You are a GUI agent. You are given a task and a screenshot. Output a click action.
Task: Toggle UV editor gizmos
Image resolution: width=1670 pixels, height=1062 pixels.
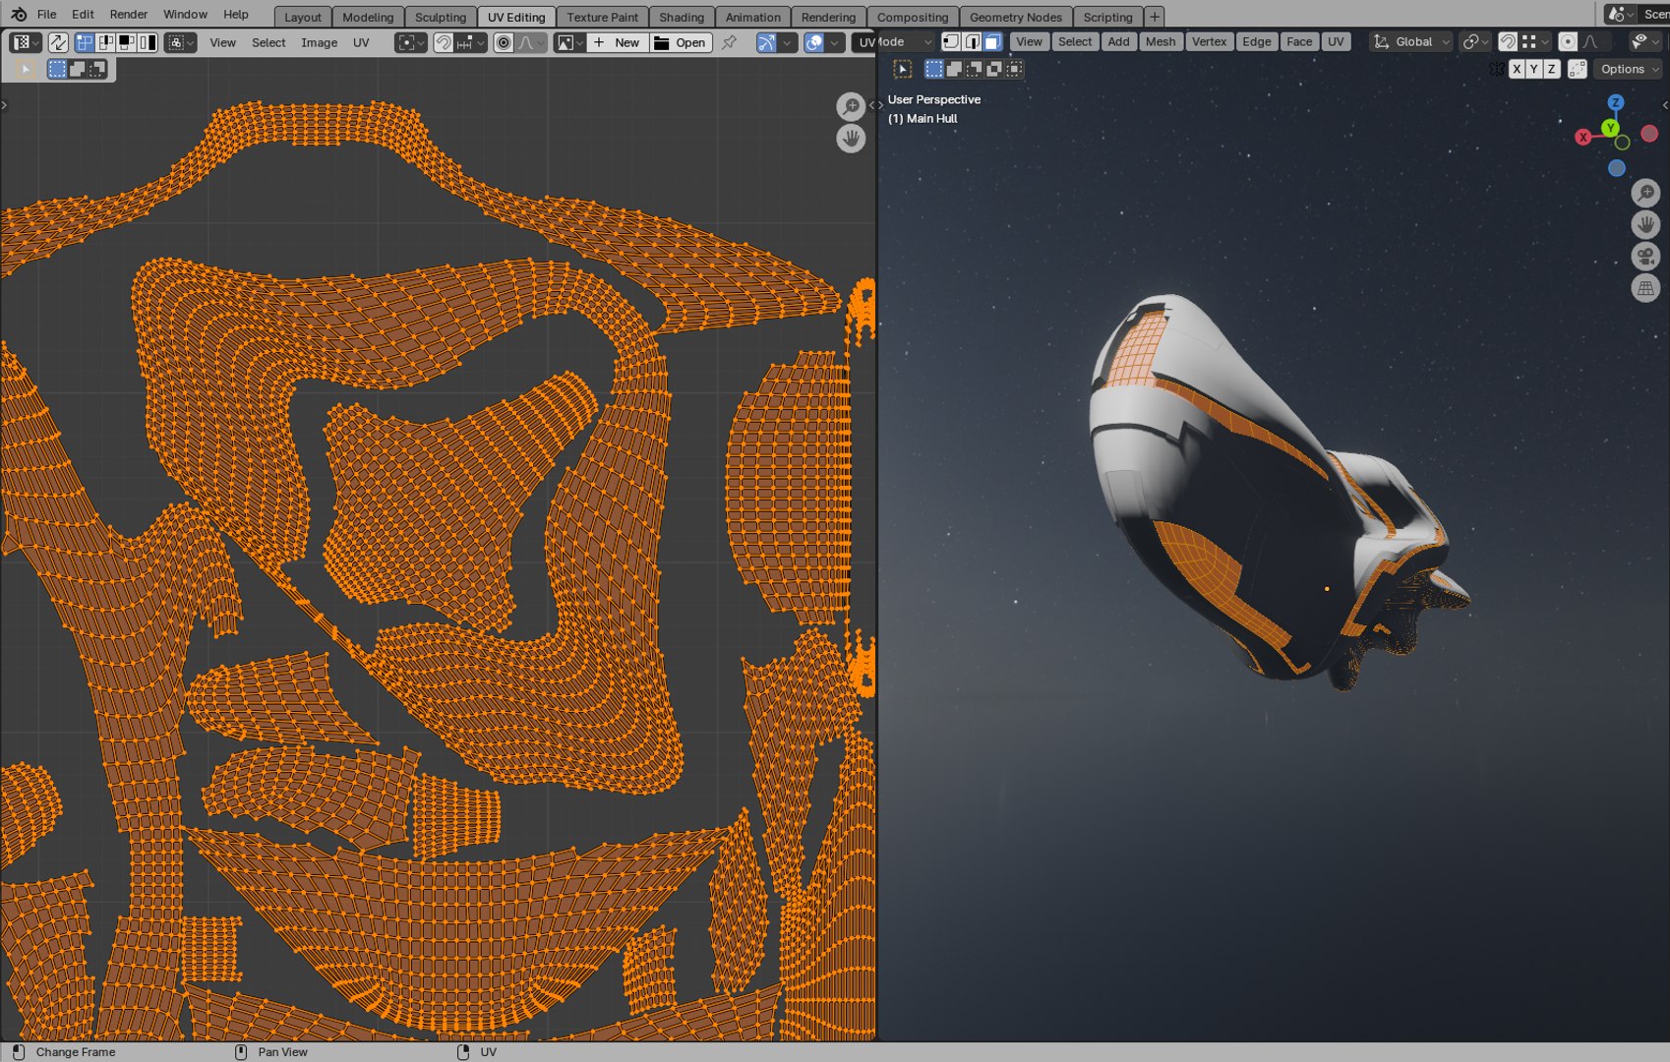click(766, 42)
